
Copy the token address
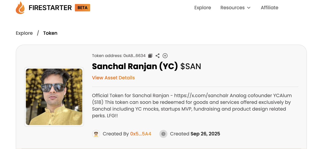150,56
